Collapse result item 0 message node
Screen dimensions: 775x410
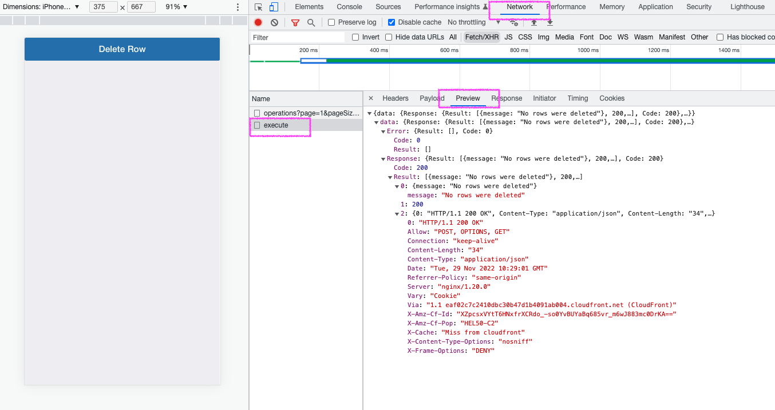point(397,186)
